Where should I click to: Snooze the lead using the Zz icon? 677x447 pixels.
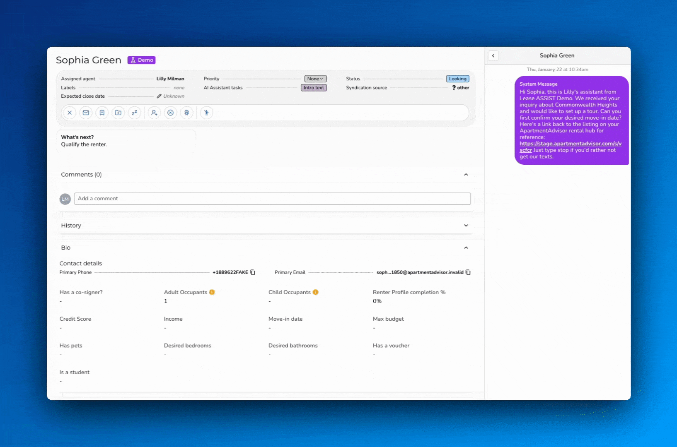134,113
